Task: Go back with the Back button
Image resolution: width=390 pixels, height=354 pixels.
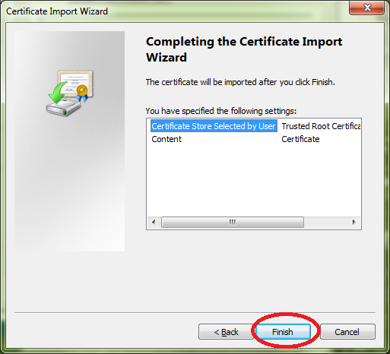Action: (x=226, y=332)
